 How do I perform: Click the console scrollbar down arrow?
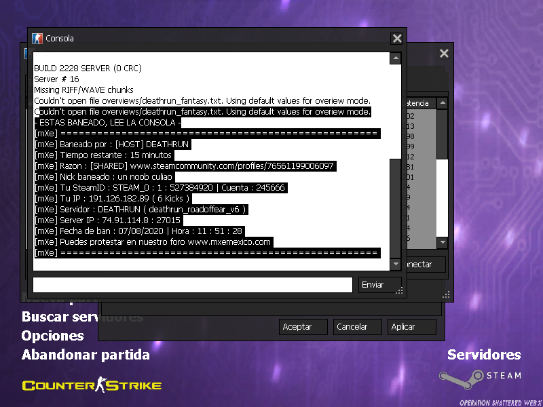(396, 265)
